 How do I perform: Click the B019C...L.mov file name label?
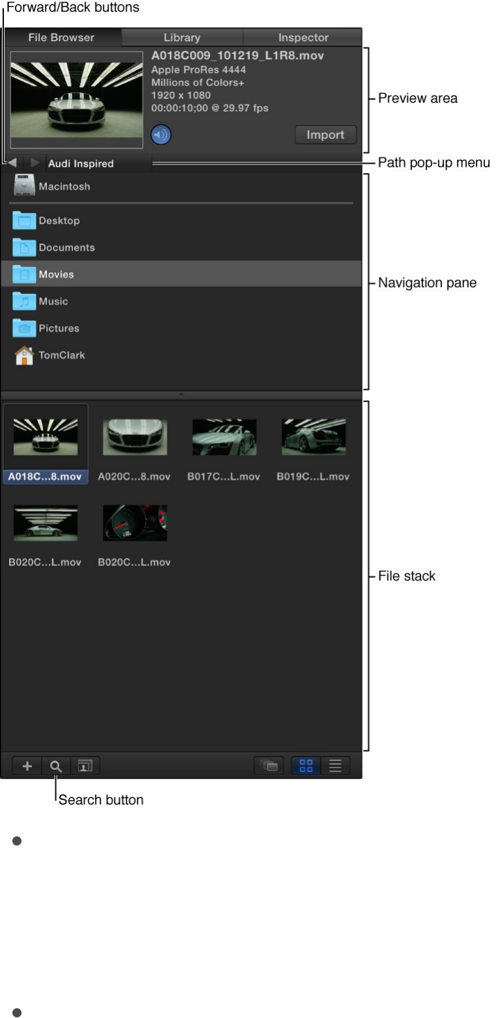(313, 477)
